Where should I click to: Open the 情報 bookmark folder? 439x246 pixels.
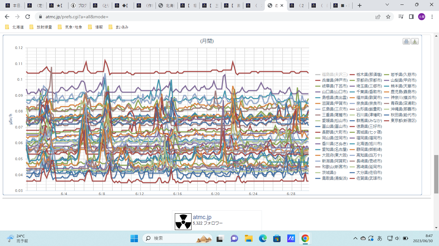[95, 27]
